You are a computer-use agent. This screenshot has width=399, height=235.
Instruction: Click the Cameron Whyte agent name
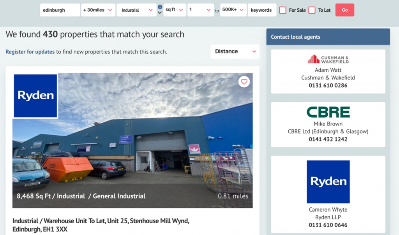[328, 210]
